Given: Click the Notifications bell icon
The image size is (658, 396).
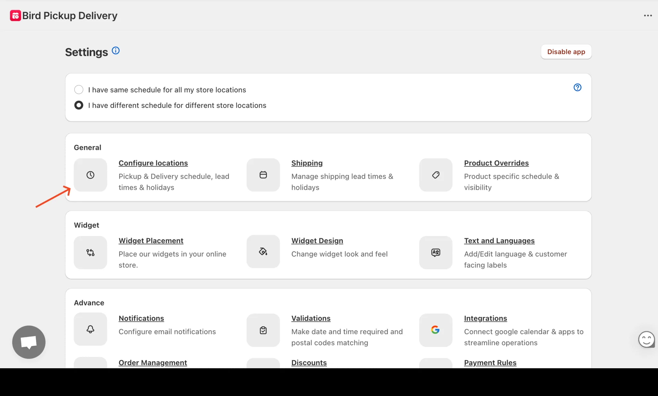Looking at the screenshot, I should (90, 330).
